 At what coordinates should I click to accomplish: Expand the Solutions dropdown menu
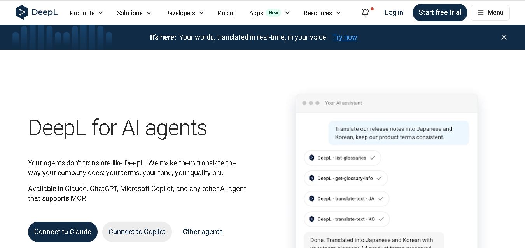coord(134,13)
